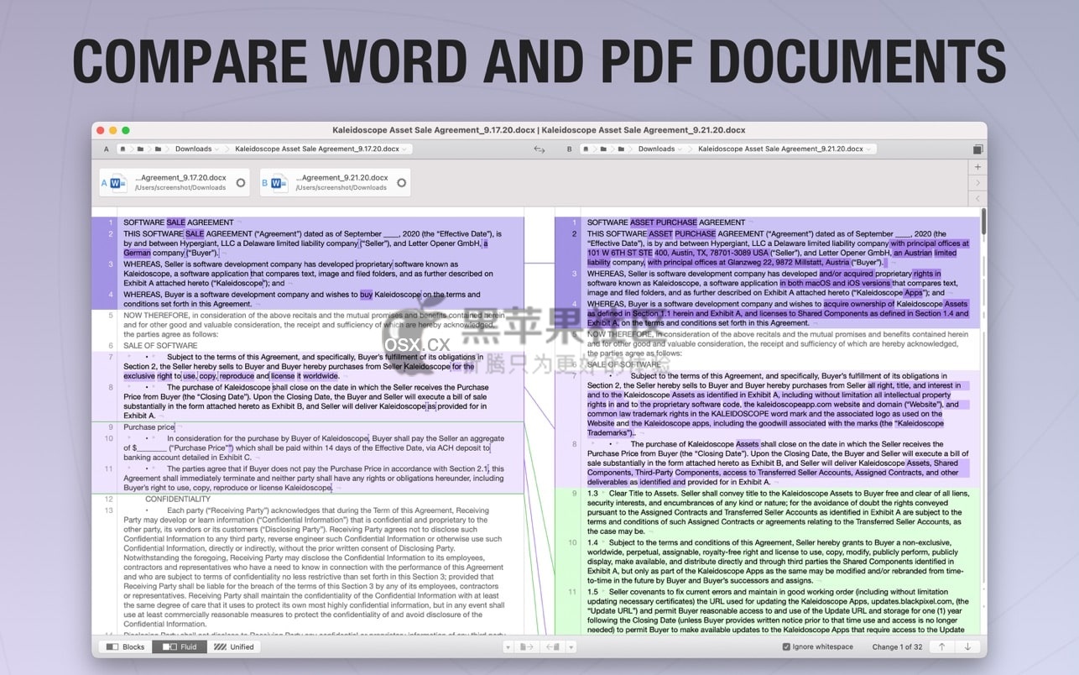Select the ...Agreement_9.21.20.docx file tile
Image resolution: width=1079 pixels, height=675 pixels.
335,182
